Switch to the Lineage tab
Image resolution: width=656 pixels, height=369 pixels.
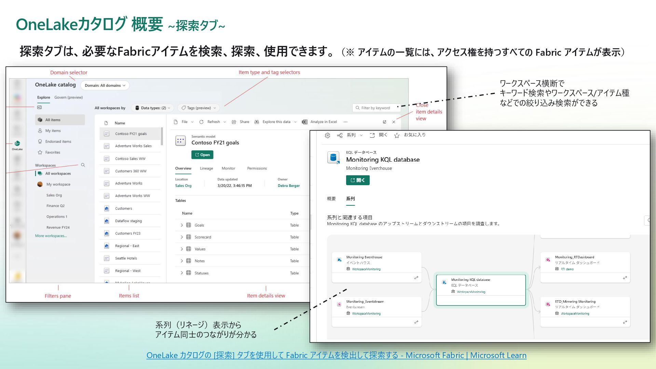coord(206,168)
